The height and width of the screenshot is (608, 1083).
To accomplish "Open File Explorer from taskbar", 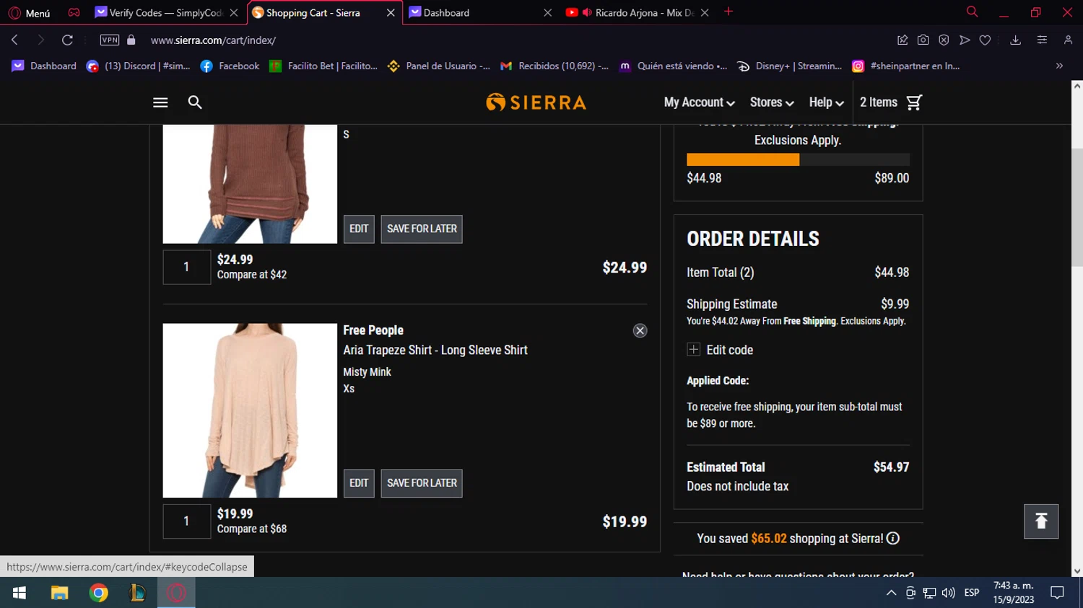I will [x=59, y=593].
